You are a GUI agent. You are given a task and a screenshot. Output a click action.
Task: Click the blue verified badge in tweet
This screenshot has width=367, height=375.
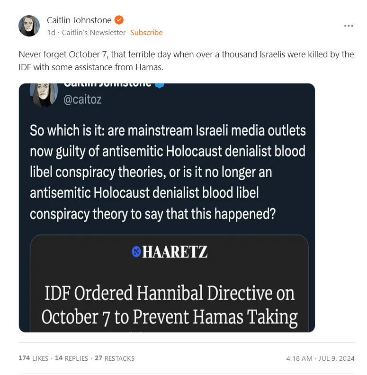(160, 85)
